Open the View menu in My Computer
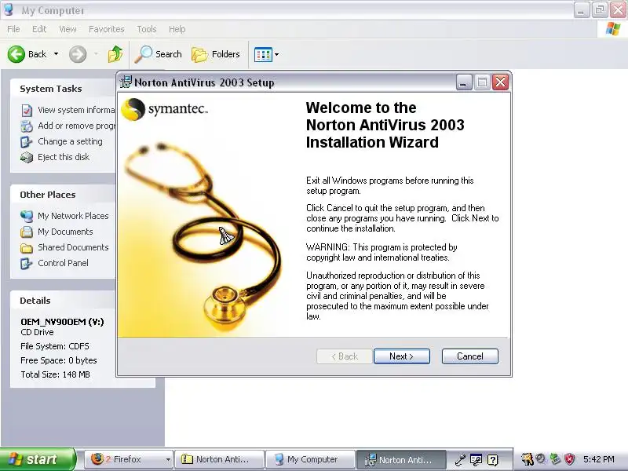Viewport: 628px width, 471px height. coord(68,29)
